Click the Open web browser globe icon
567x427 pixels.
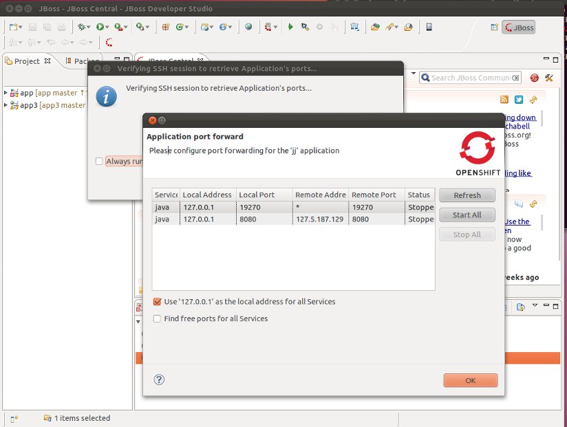point(248,27)
